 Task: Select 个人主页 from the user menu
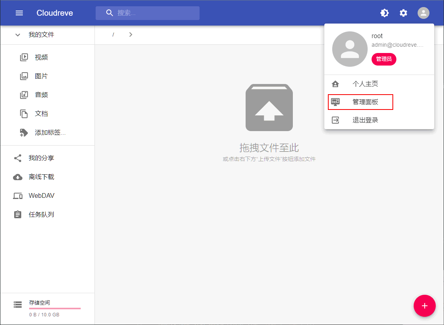click(365, 84)
